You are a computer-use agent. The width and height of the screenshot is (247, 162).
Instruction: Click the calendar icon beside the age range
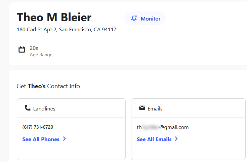(22, 50)
